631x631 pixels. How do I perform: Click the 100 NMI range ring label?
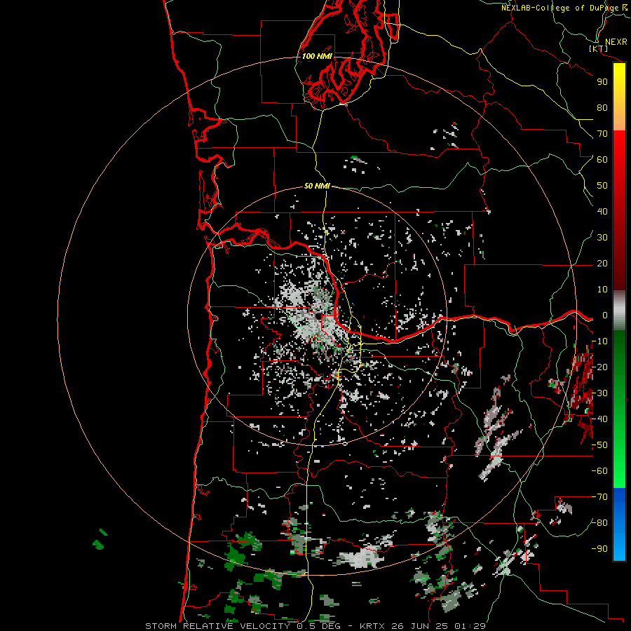tap(317, 56)
